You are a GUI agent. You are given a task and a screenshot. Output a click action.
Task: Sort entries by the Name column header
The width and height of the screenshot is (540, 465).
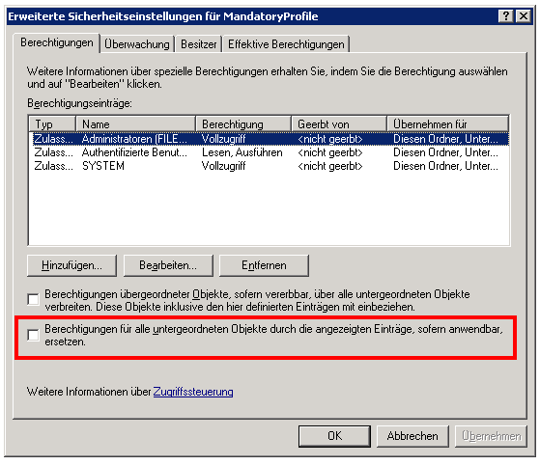[135, 123]
